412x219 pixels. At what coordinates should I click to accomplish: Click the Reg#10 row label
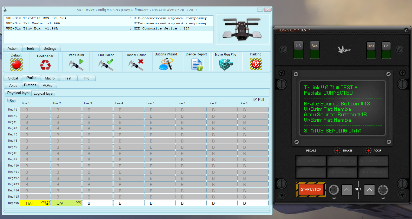click(x=13, y=165)
